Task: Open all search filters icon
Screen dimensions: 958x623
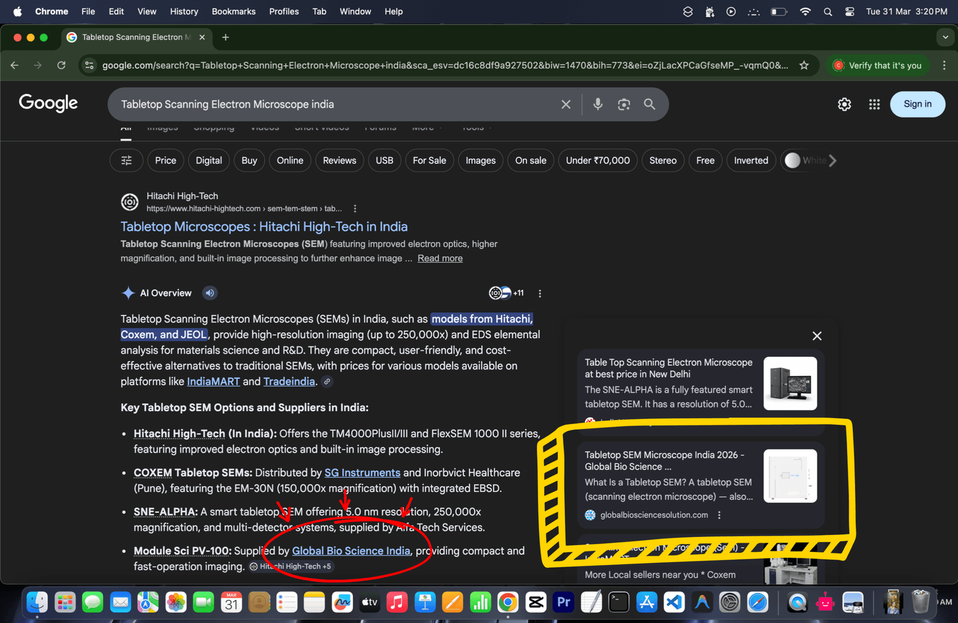Action: tap(126, 160)
